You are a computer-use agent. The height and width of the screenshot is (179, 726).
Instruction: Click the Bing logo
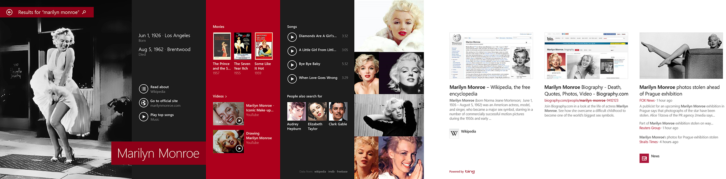(x=470, y=172)
